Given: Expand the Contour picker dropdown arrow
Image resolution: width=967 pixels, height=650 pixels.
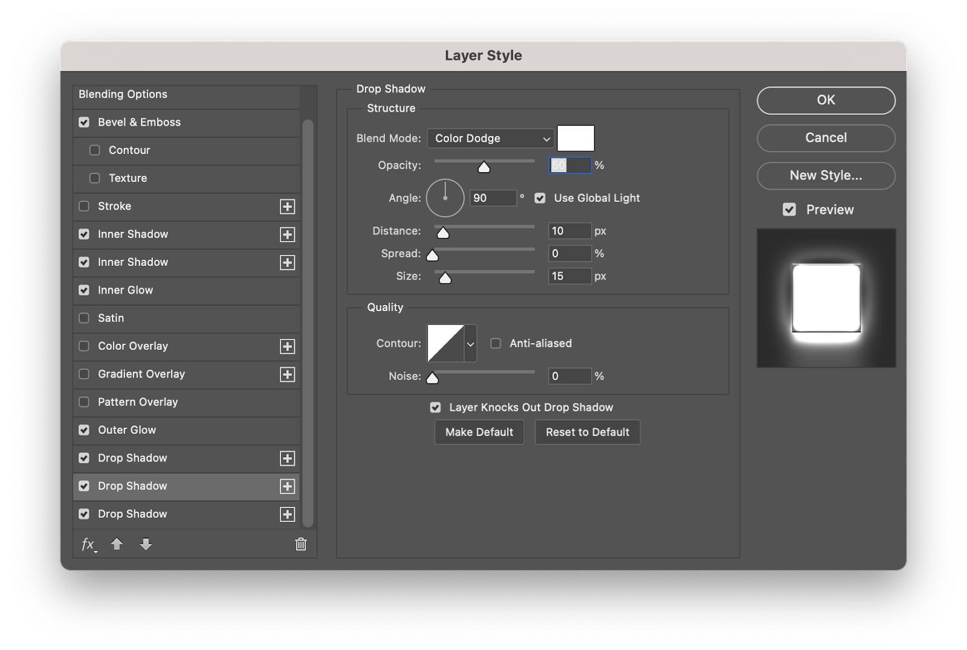Looking at the screenshot, I should pyautogui.click(x=470, y=344).
